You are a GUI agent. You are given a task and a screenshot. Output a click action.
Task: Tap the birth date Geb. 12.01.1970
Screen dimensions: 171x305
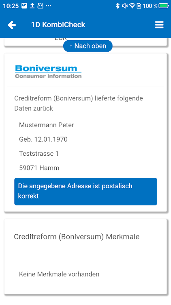pos(43,139)
